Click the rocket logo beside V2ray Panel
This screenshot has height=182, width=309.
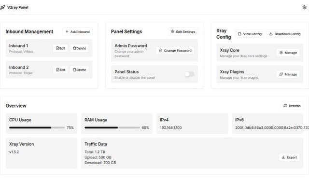[3, 7]
